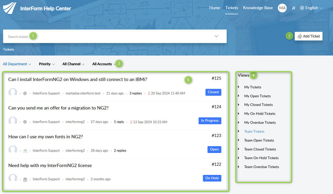Select the Team Tickets view label
333x194 pixels.
pyautogui.click(x=254, y=132)
